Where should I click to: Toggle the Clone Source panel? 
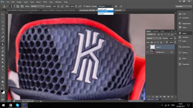22,6
